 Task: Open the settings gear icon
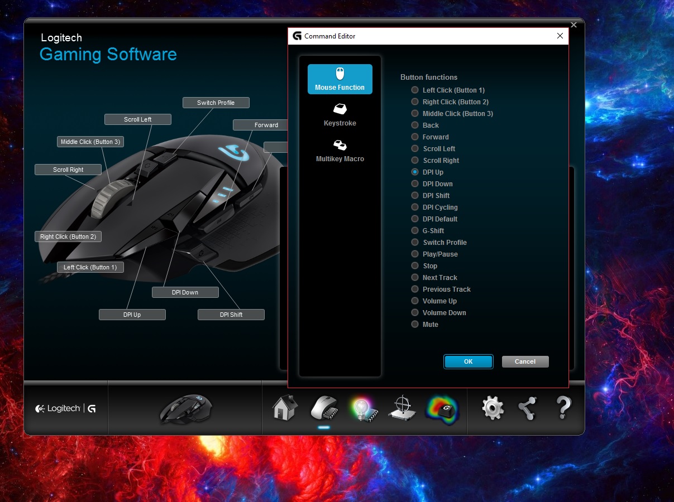493,408
